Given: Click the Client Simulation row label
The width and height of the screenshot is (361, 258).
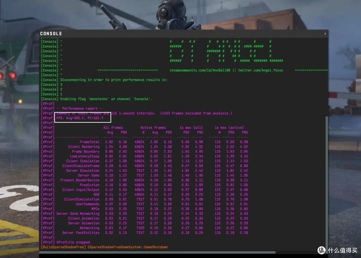Looking at the screenshot, I should (x=83, y=161).
